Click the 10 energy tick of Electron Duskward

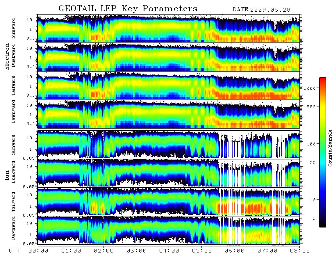(x=29, y=48)
